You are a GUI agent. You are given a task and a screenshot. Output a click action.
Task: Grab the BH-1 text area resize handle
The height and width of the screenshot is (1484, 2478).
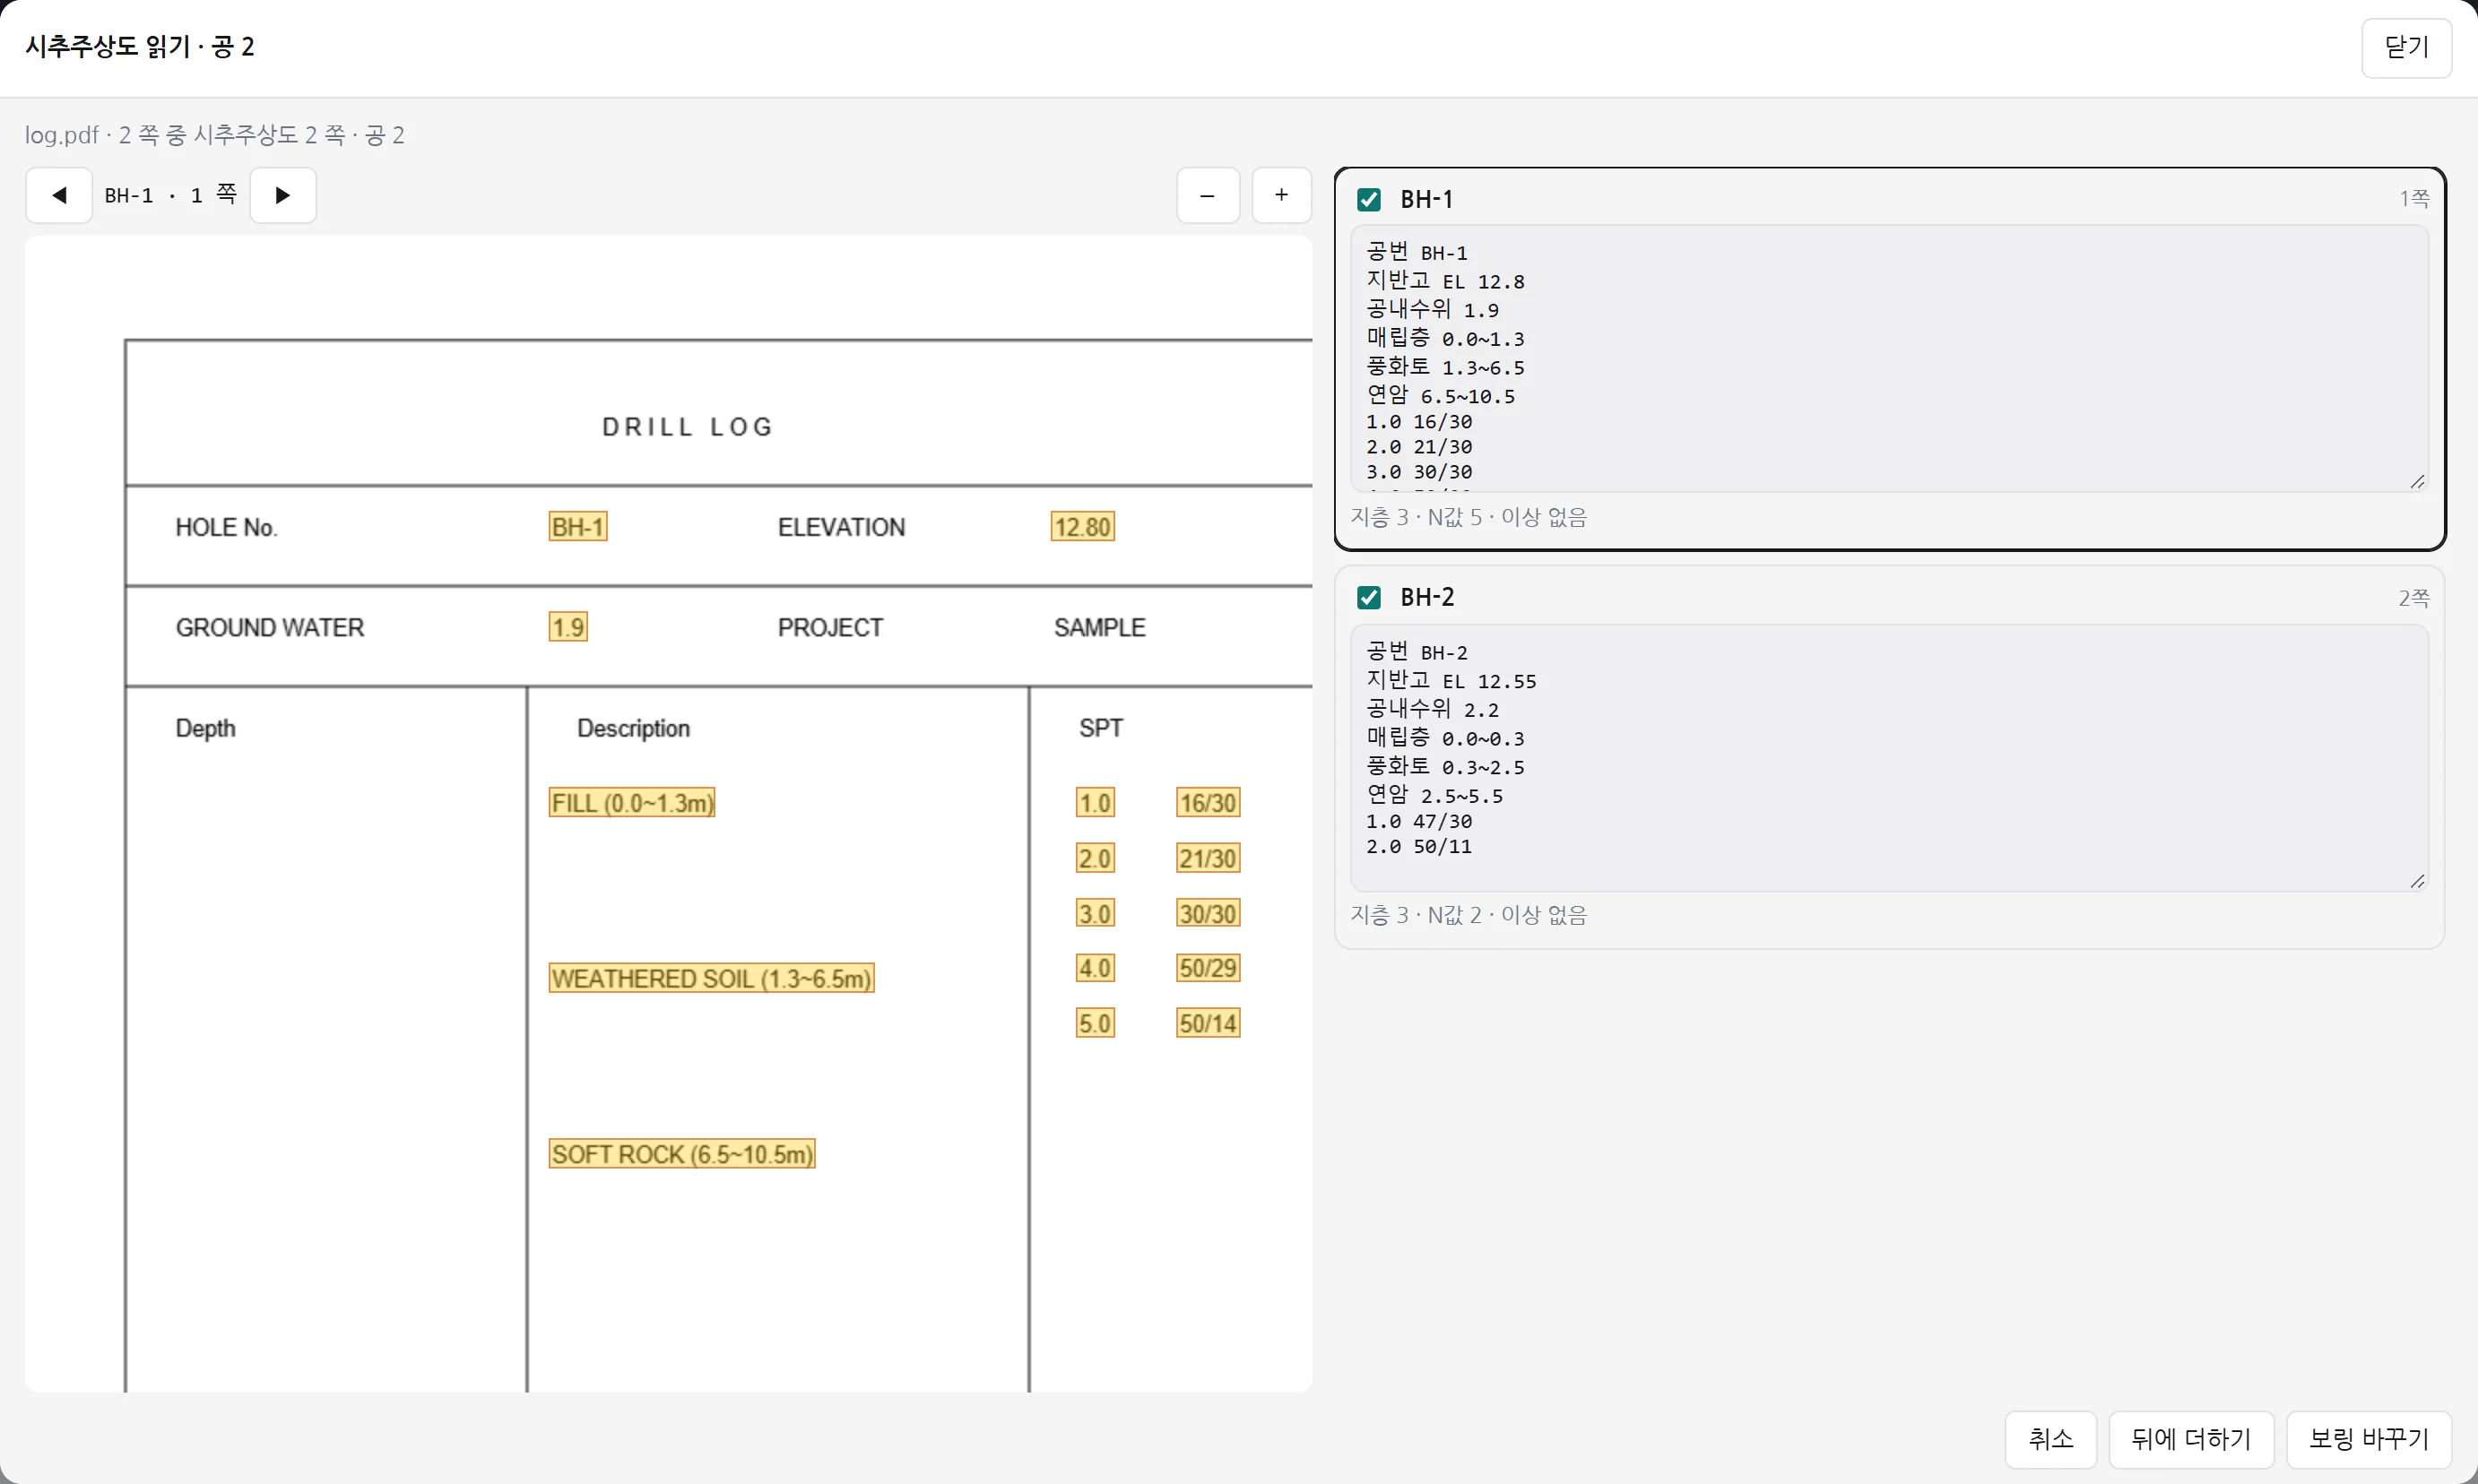click(2417, 481)
